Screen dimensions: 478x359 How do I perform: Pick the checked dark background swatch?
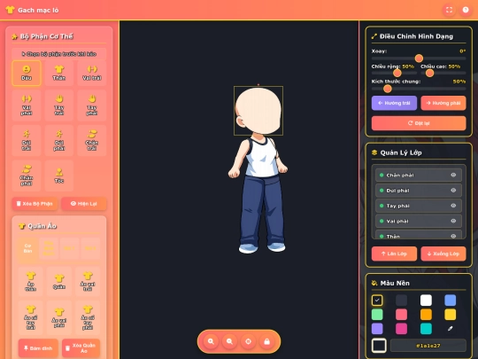coord(377,300)
